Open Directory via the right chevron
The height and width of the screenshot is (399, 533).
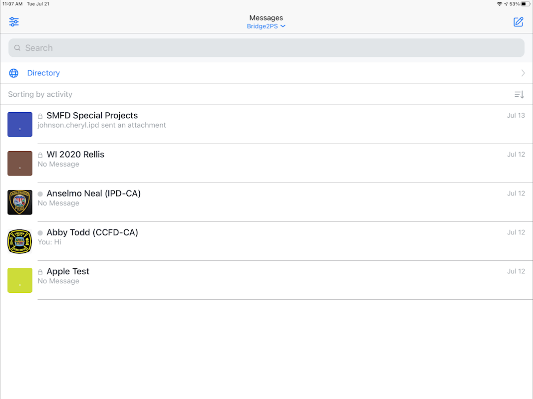pyautogui.click(x=523, y=73)
